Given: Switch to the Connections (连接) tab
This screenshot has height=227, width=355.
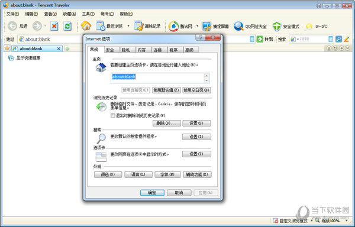Looking at the screenshot, I should (x=159, y=50).
